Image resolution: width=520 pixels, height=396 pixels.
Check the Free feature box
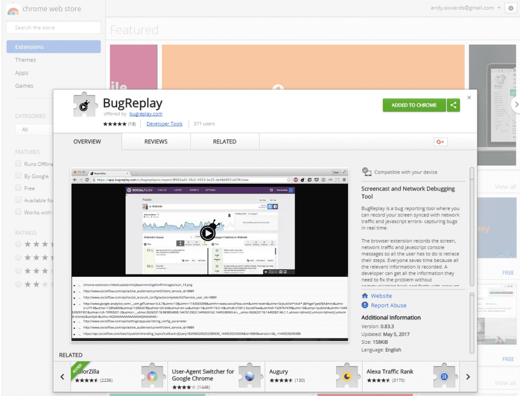pos(18,188)
